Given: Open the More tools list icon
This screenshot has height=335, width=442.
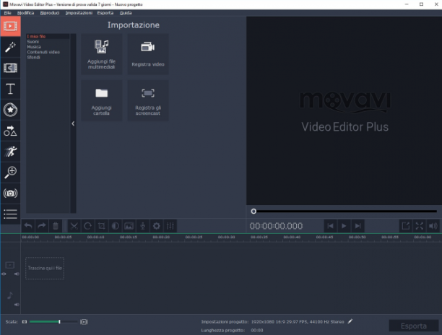Looking at the screenshot, I should 10,214.
